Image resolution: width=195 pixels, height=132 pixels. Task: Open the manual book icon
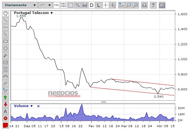162,5
